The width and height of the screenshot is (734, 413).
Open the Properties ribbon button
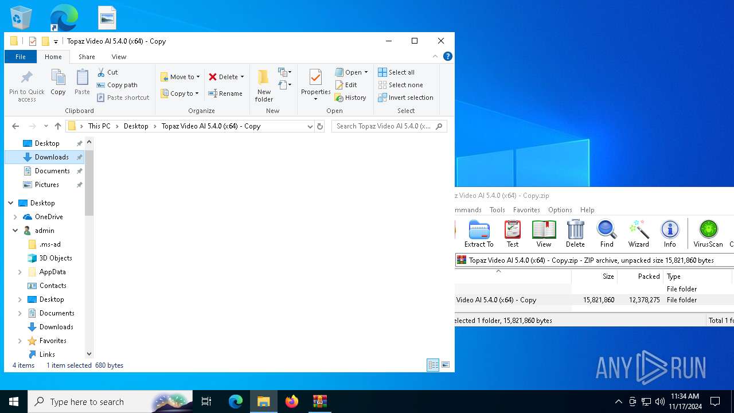point(316,85)
